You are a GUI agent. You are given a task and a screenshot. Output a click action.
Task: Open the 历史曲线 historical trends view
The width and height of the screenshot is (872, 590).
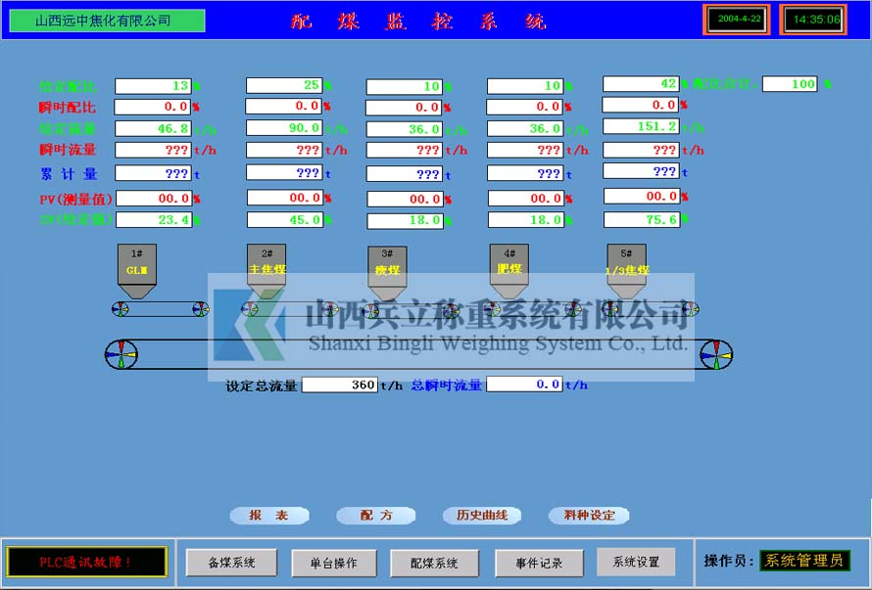point(481,516)
